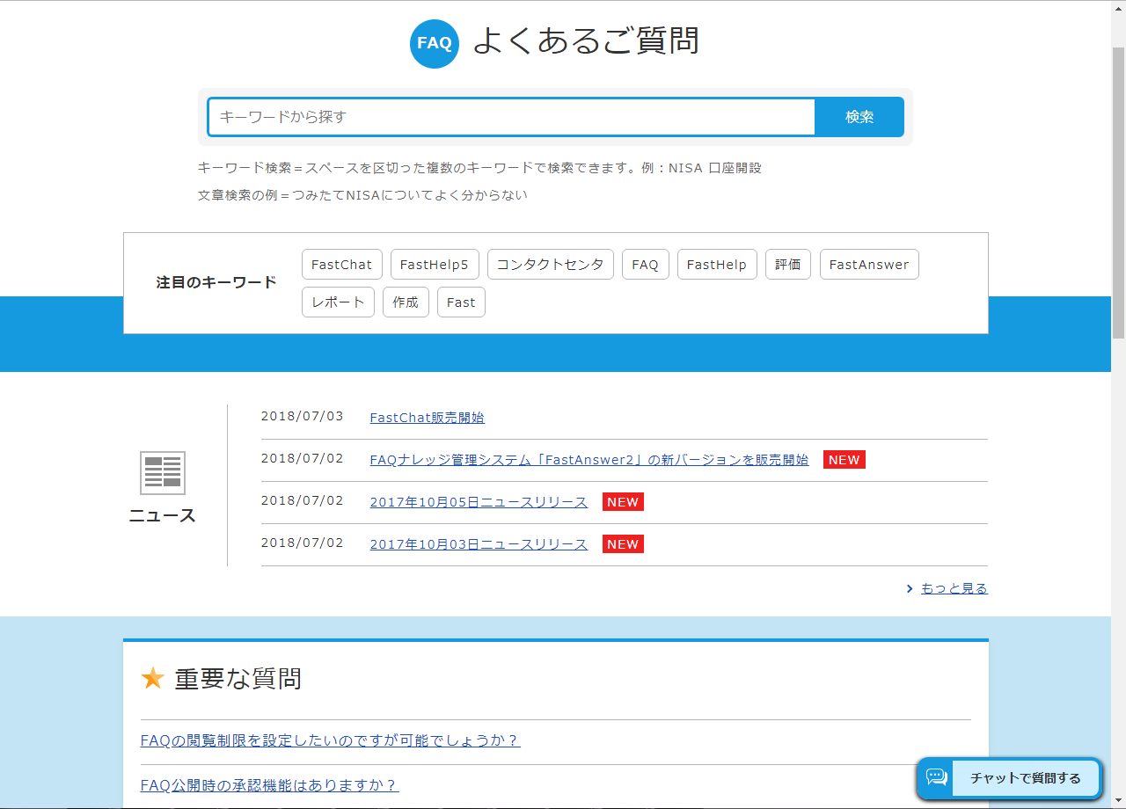The image size is (1126, 809).
Task: Click the chat bubble icon
Action: [937, 777]
